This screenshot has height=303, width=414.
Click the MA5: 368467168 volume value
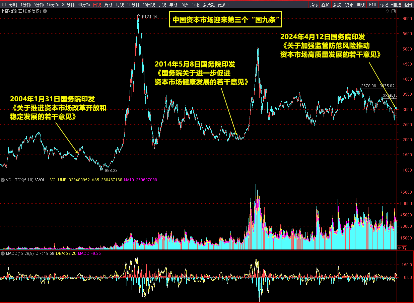(107, 180)
